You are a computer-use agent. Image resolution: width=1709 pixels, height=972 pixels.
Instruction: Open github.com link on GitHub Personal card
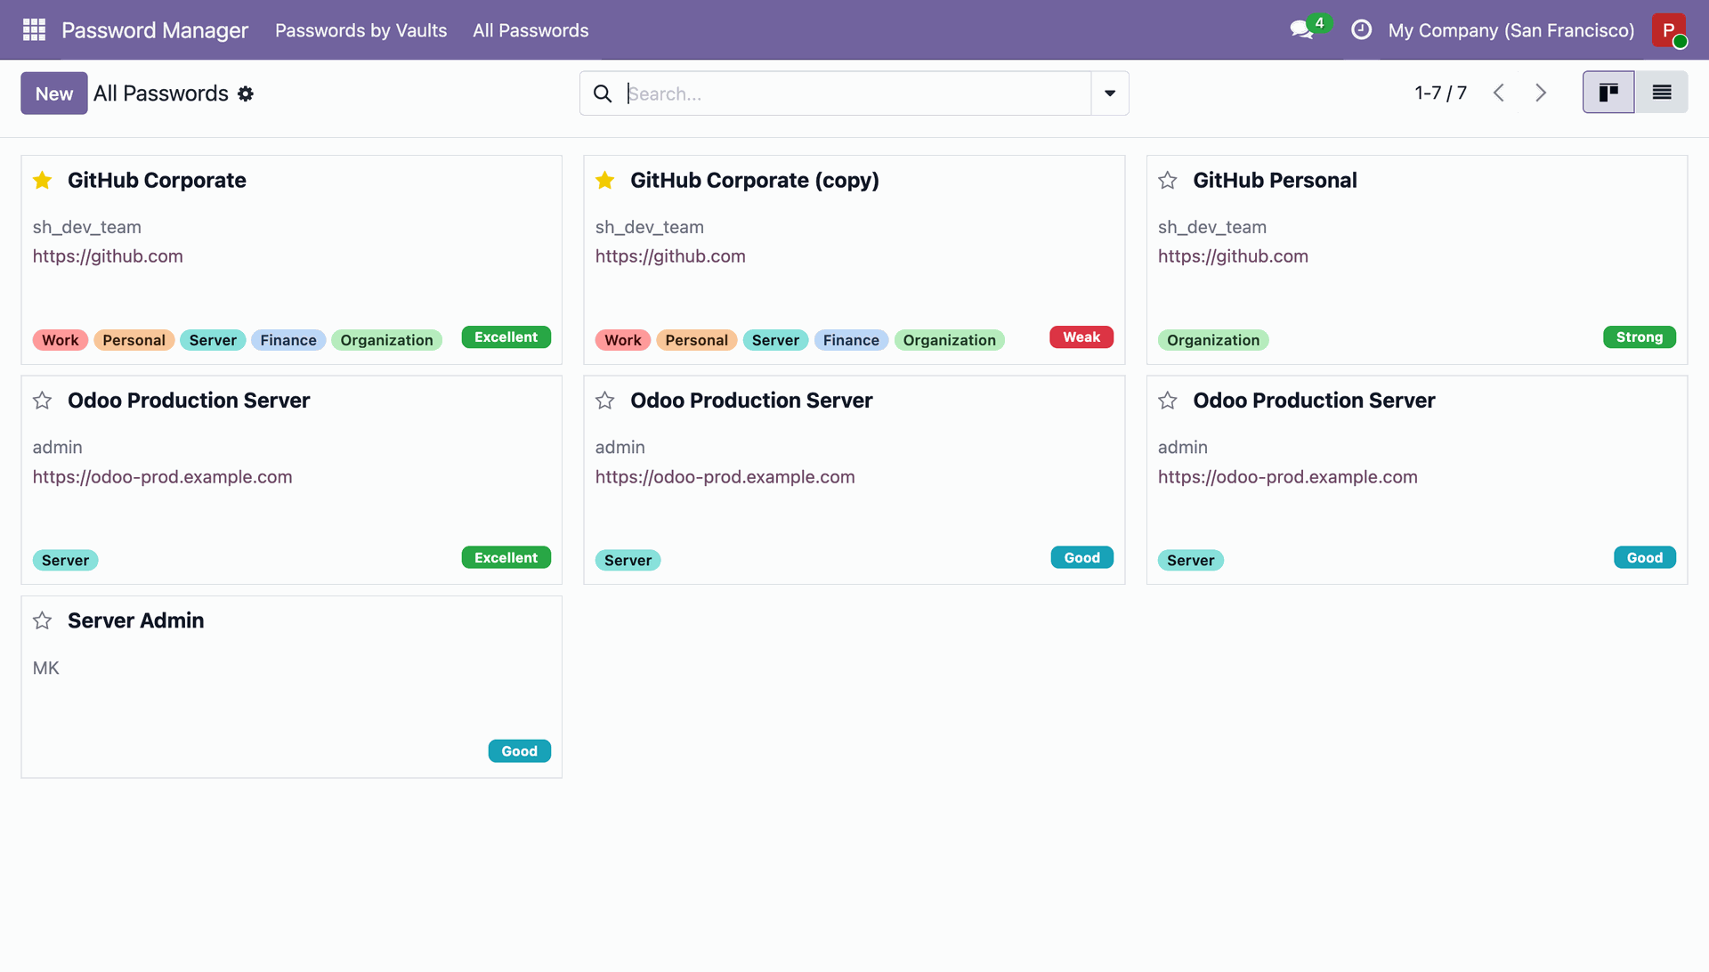(x=1233, y=256)
